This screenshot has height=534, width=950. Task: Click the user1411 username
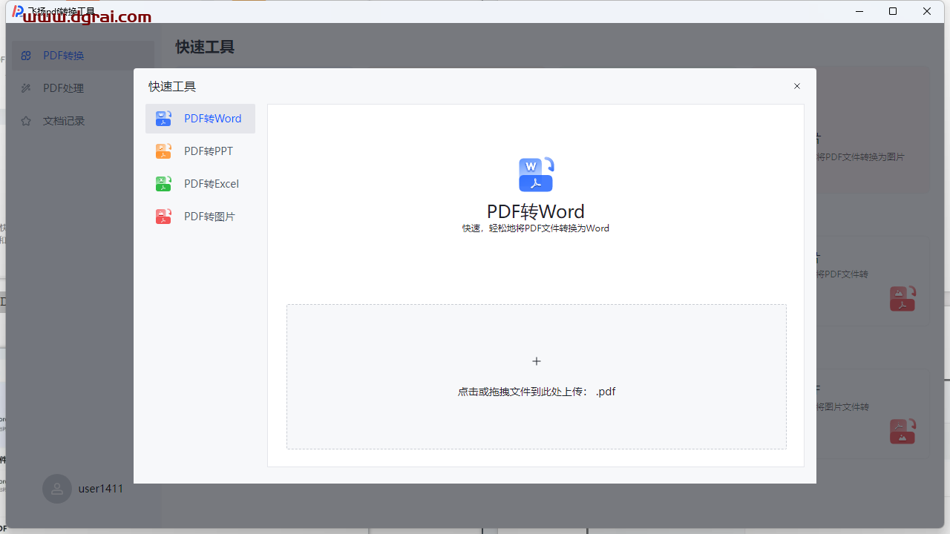[x=101, y=489]
